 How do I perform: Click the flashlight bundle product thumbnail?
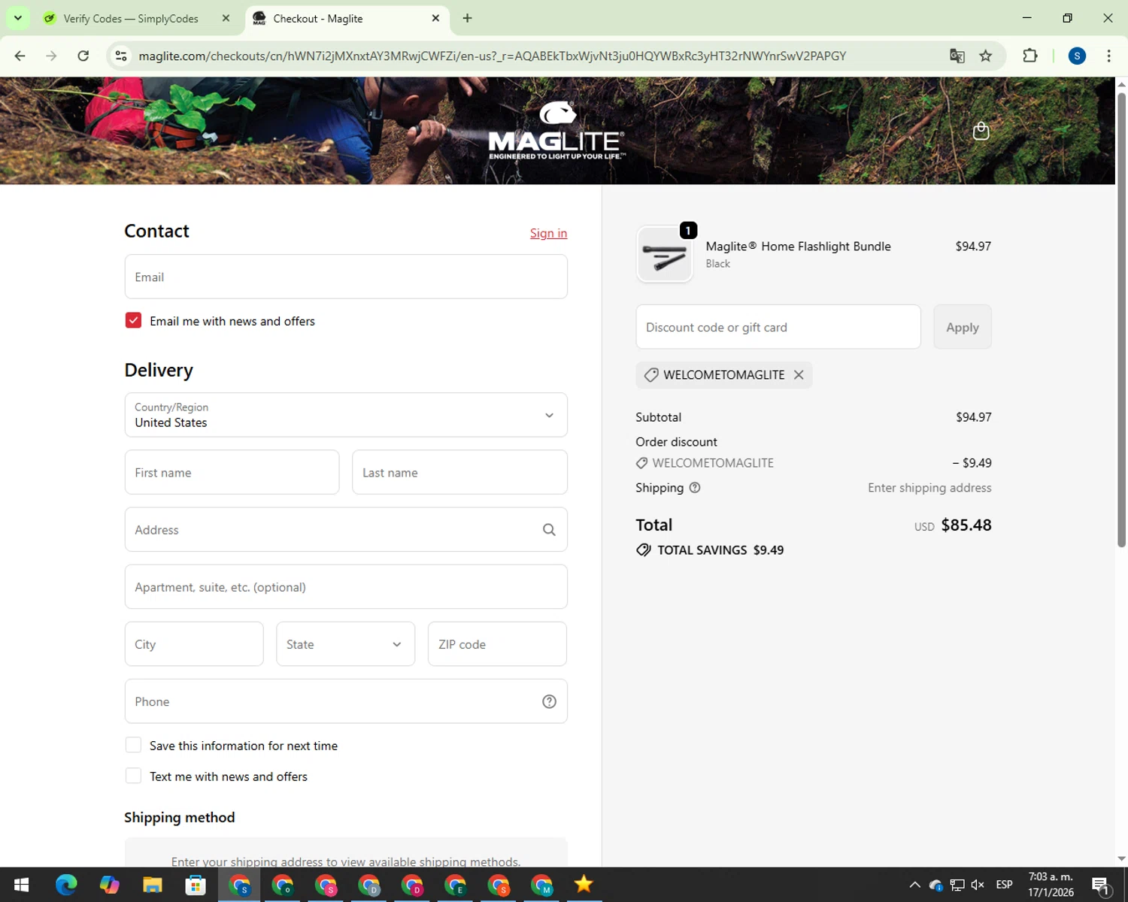[x=665, y=255]
